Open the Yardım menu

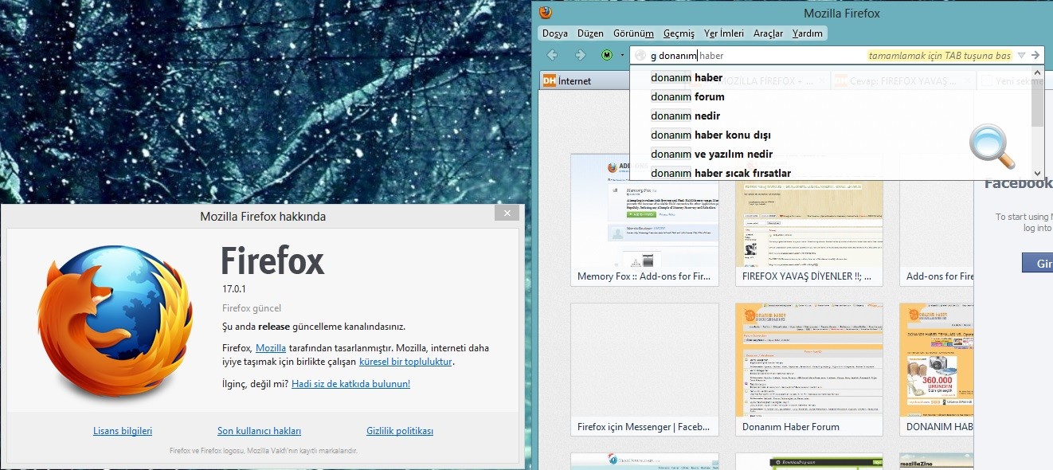[x=808, y=33]
